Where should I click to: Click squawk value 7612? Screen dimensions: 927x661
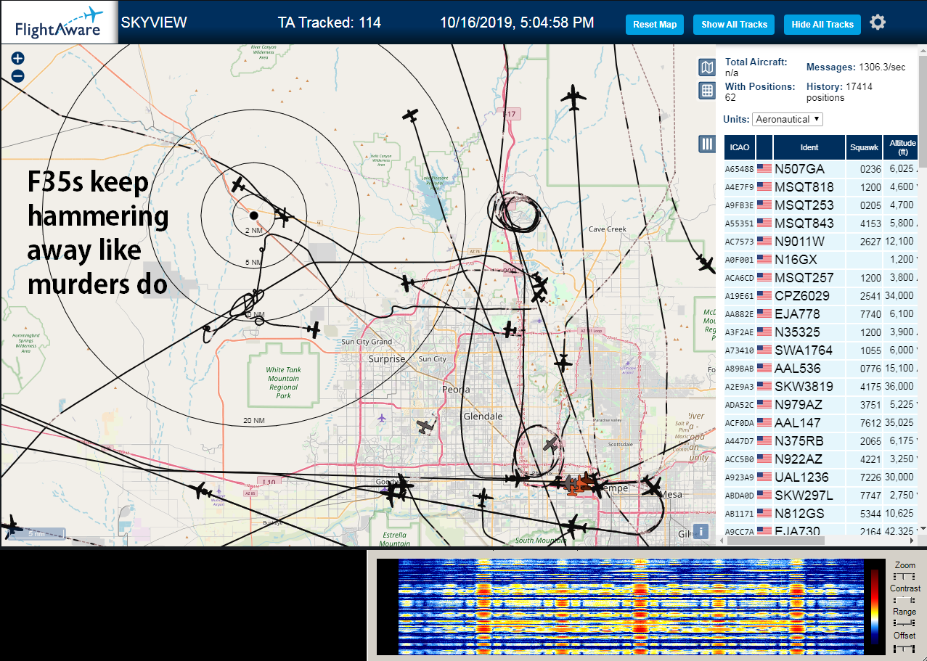point(870,422)
